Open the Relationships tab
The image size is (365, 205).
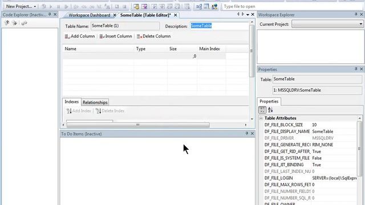click(95, 102)
